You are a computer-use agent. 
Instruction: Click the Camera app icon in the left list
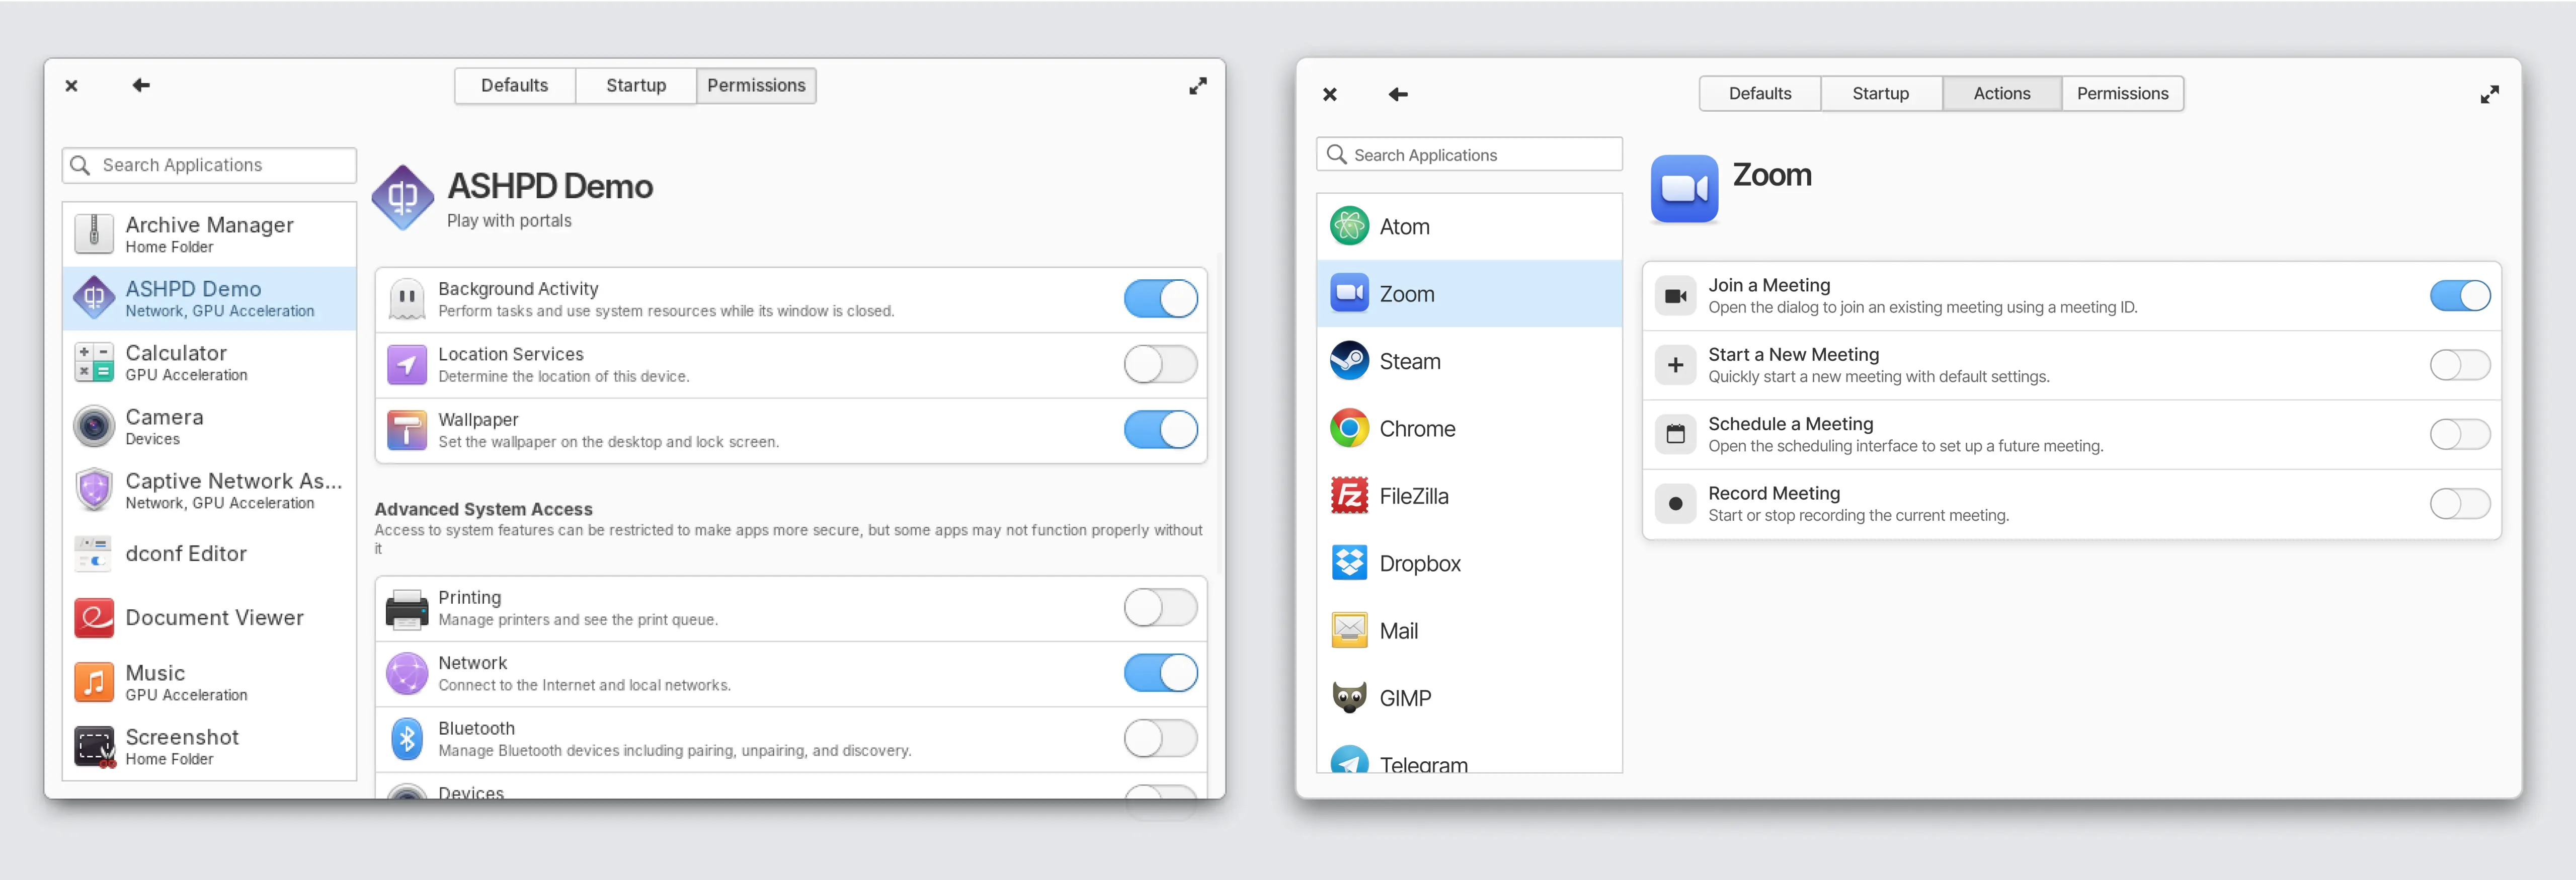click(94, 426)
